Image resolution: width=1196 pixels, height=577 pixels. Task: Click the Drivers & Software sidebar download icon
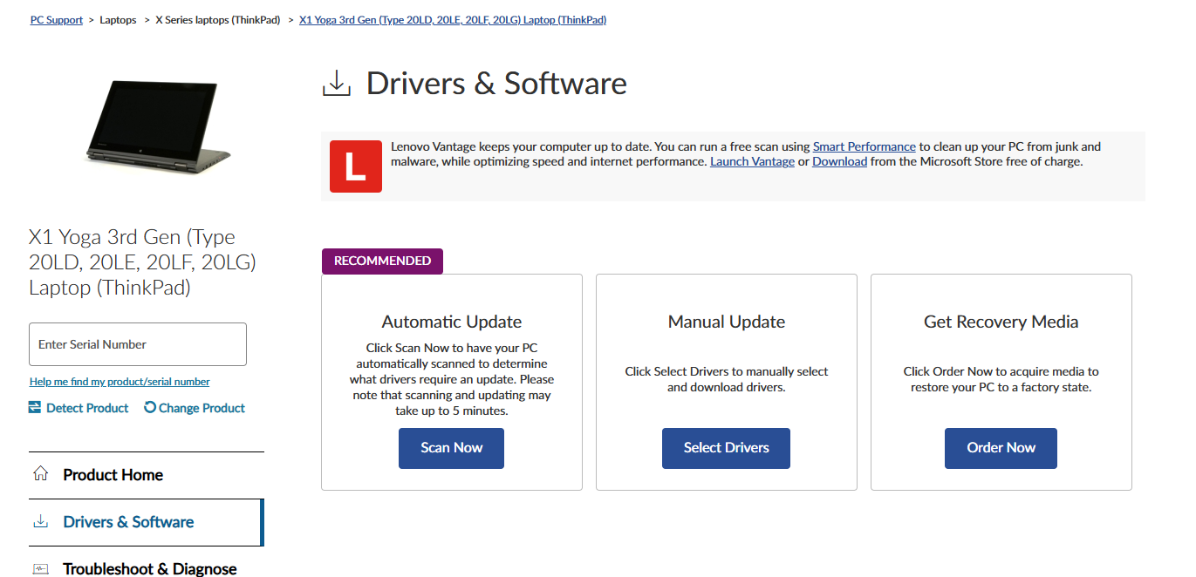click(40, 521)
